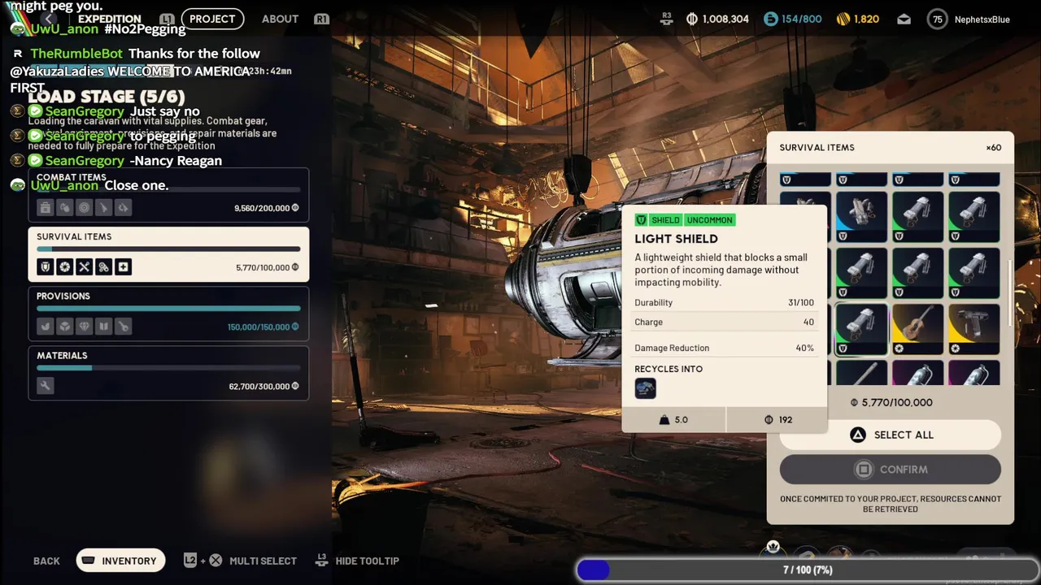Click the Survival Items progress bar
This screenshot has width=1041, height=585.
click(x=168, y=249)
